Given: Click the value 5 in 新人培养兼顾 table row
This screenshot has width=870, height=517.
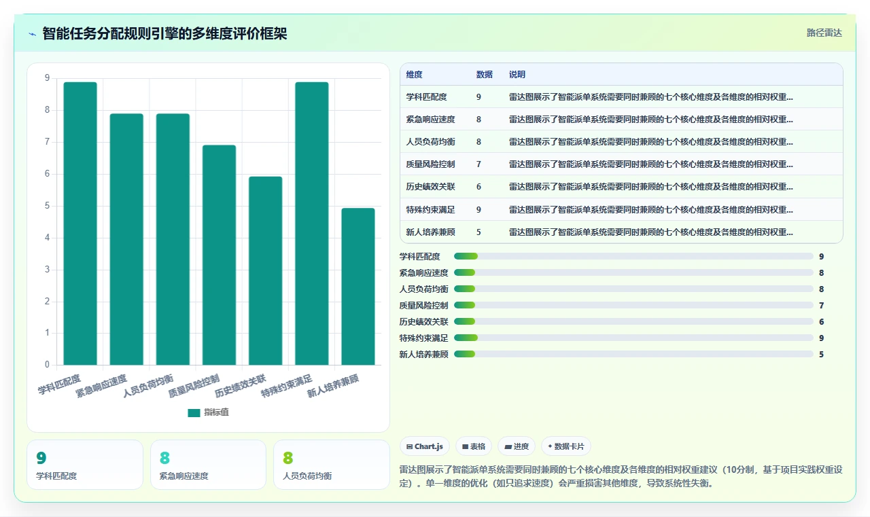Looking at the screenshot, I should [x=478, y=232].
